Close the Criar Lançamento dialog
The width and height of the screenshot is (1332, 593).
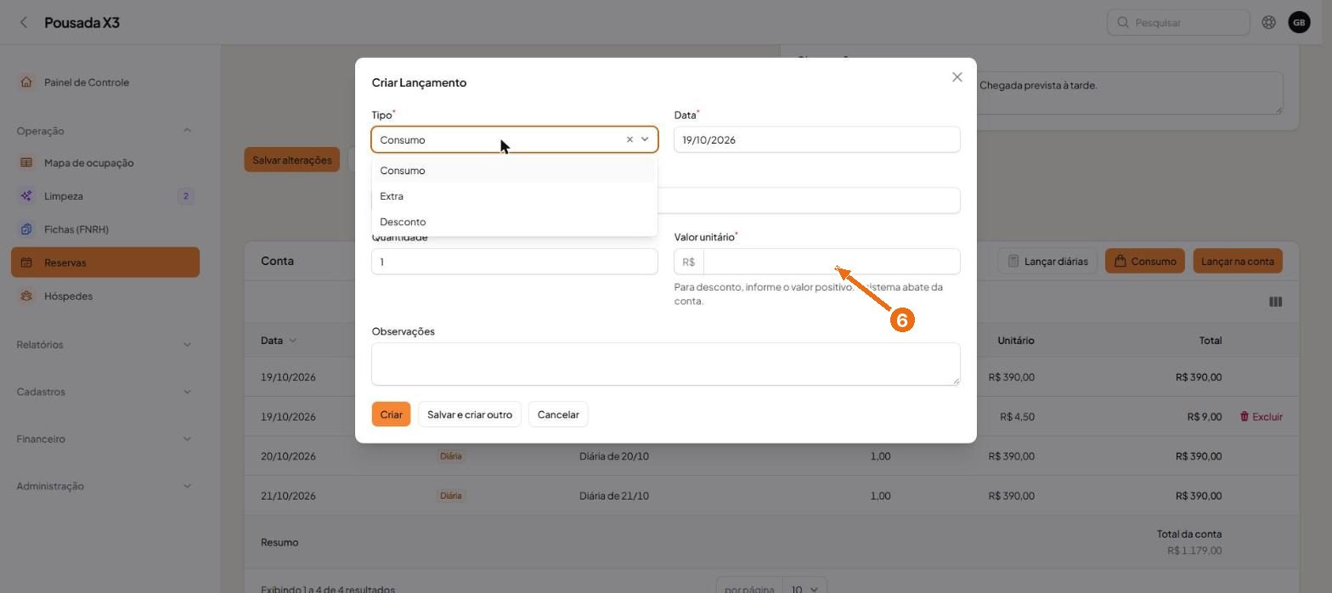[957, 77]
